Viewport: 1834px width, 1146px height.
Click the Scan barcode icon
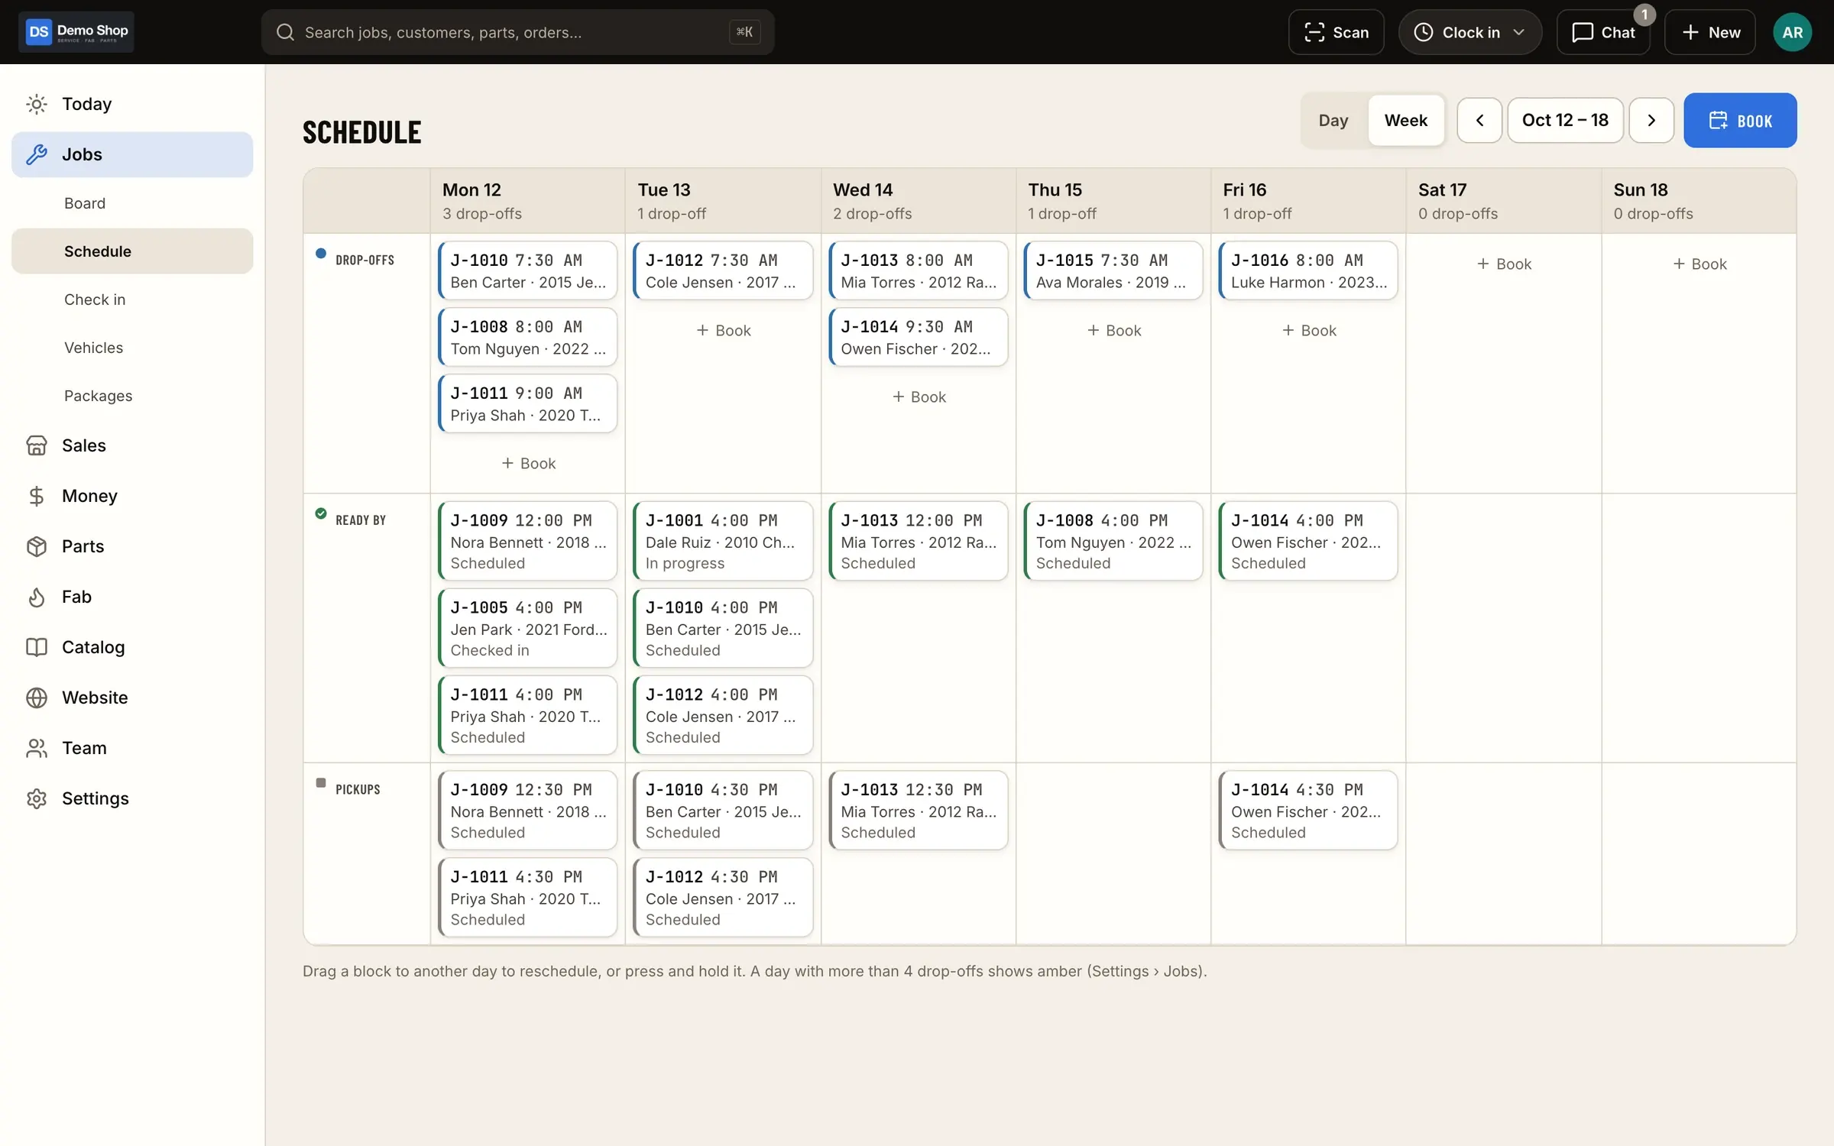click(1314, 32)
